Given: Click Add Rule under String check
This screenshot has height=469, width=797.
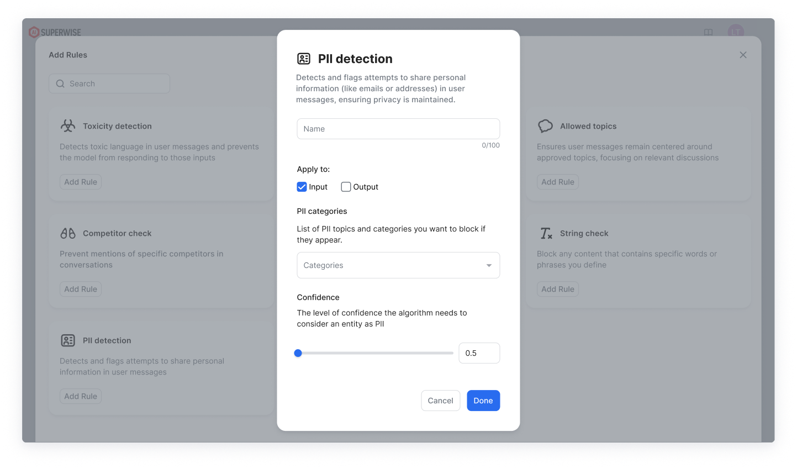Looking at the screenshot, I should click(x=558, y=289).
